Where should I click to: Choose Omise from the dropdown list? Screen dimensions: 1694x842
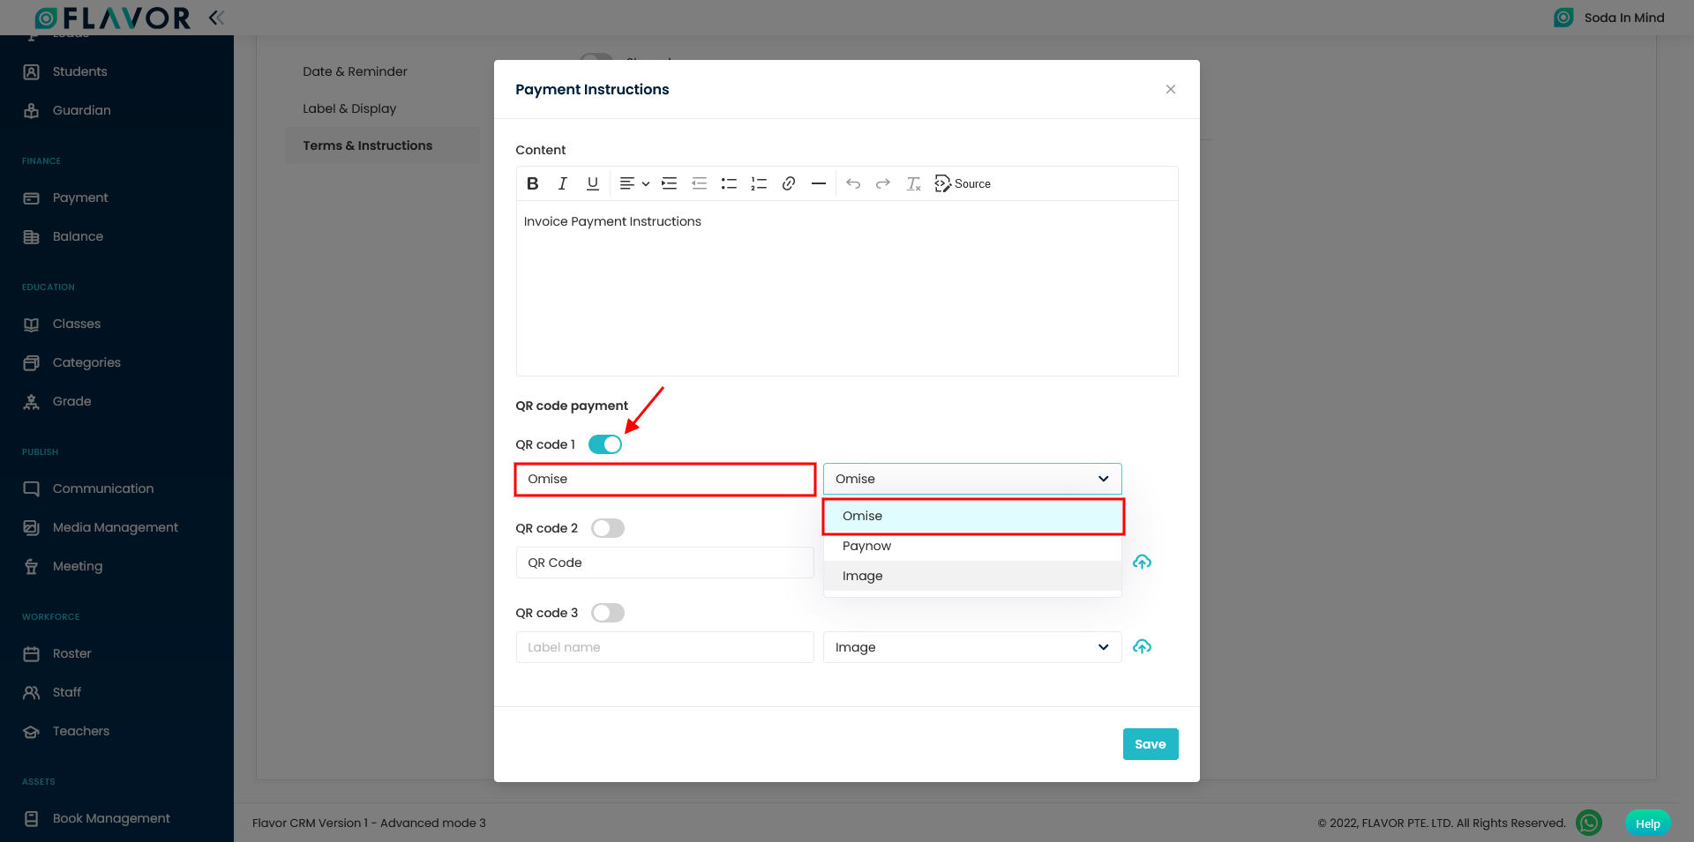coord(973,516)
